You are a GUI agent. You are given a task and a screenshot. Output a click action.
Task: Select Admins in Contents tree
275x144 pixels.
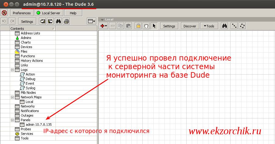(x=26, y=38)
